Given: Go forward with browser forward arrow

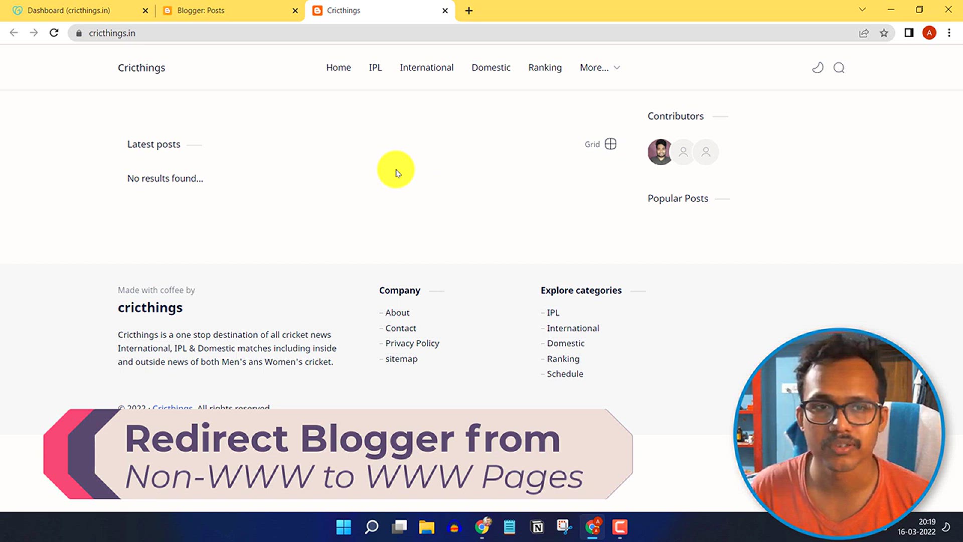Looking at the screenshot, I should click(x=34, y=33).
